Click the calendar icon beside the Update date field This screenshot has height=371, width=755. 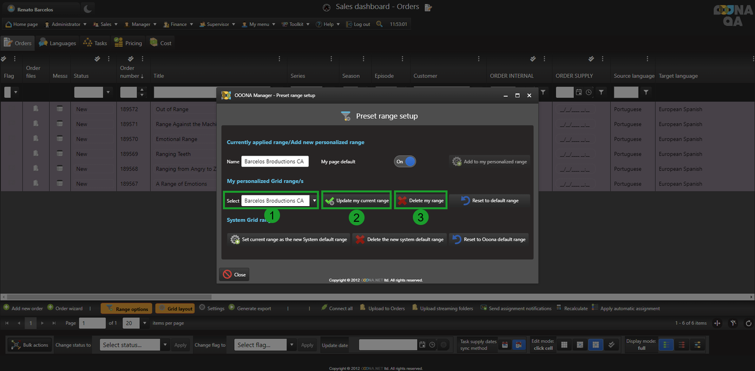(x=422, y=345)
